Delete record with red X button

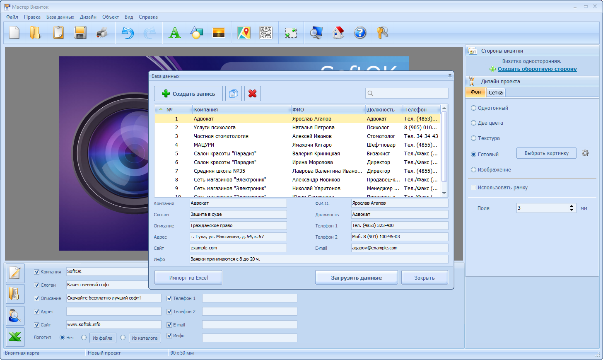click(252, 94)
